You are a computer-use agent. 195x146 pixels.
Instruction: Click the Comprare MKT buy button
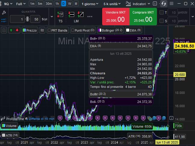click(143, 17)
